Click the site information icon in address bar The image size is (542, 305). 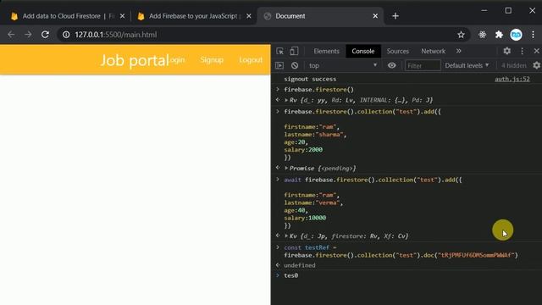(66, 35)
